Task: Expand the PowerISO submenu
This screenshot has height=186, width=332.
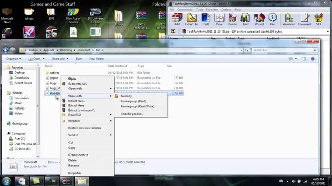Action: 87,115
